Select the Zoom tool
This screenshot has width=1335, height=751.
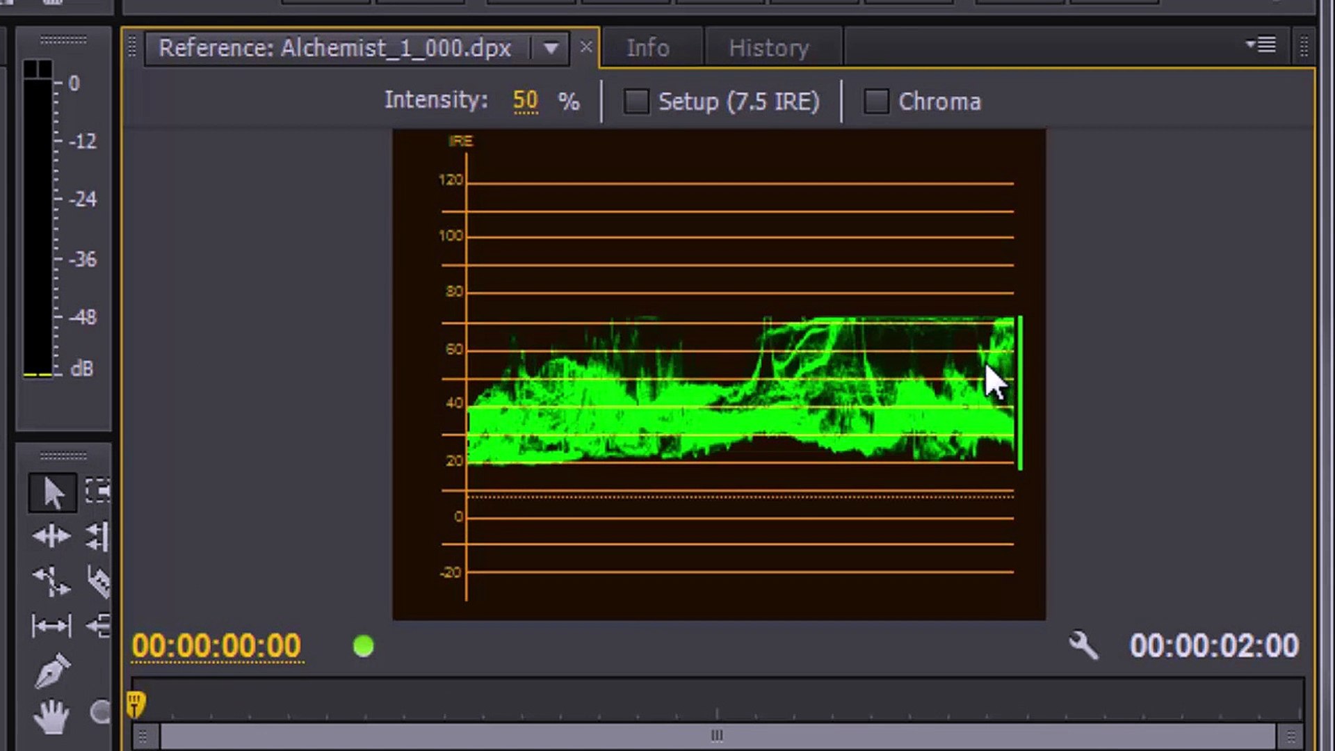(101, 713)
